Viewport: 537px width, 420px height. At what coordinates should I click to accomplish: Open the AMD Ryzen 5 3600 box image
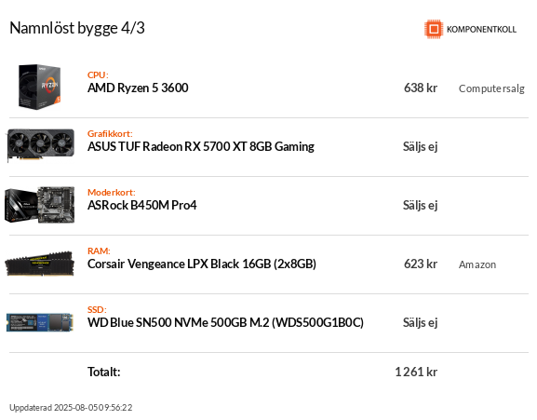tap(40, 87)
